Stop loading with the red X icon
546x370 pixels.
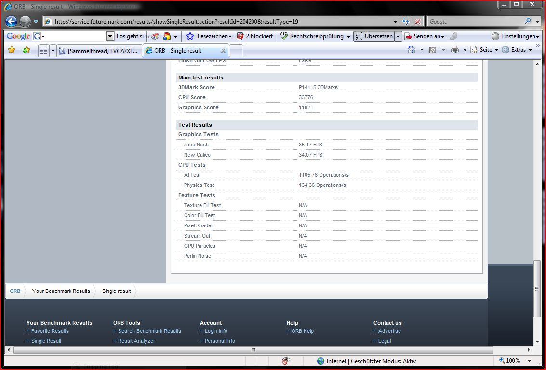(418, 22)
